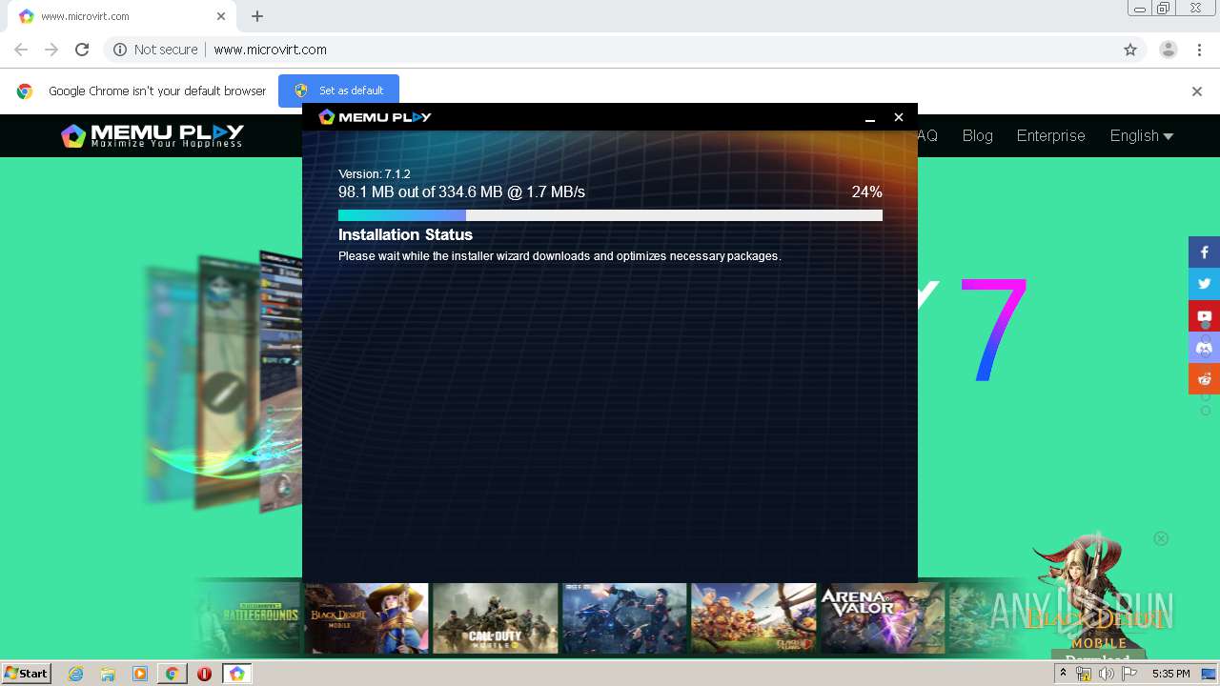Open the Enterprise page
Image resolution: width=1220 pixels, height=686 pixels.
(1050, 135)
